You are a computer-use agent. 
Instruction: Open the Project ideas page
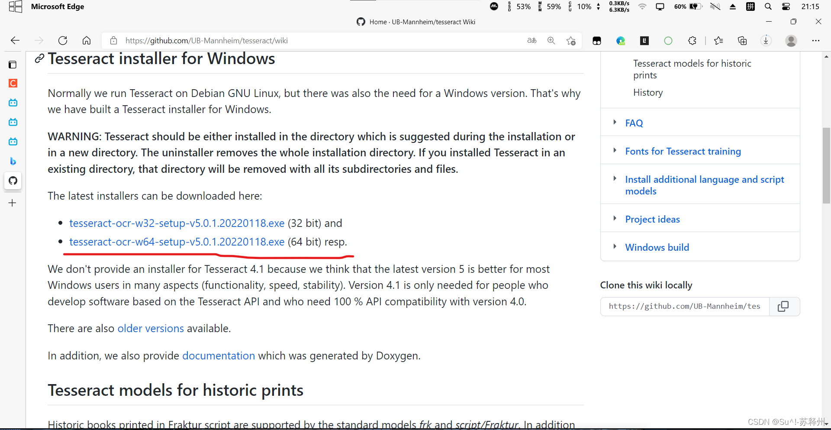653,219
